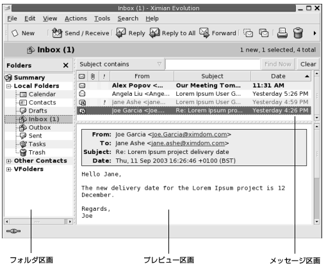Click the folder pane horizontal scrollbar thumb

tap(37, 222)
